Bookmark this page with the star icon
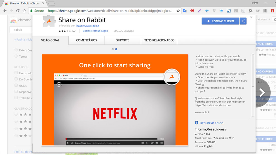This screenshot has height=155, width=276. [178, 11]
